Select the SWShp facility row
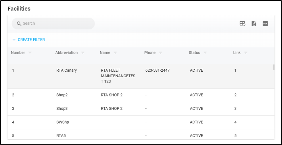 [63, 122]
